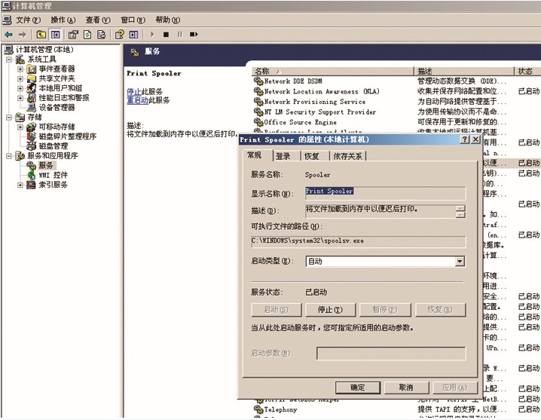Click the Performance Logs icon (性能日志和警报)

32,98
